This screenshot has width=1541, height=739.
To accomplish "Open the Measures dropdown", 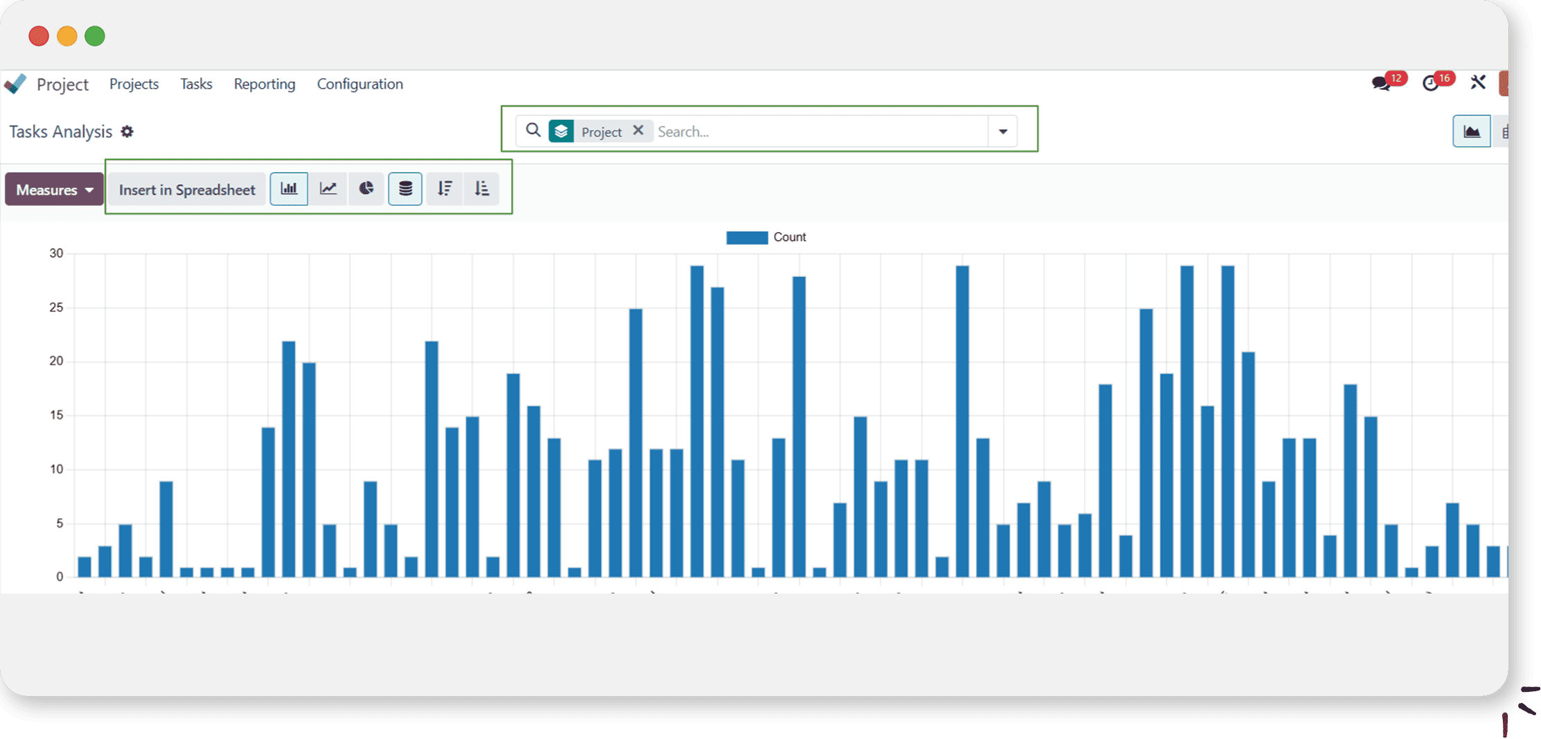I will 54,190.
